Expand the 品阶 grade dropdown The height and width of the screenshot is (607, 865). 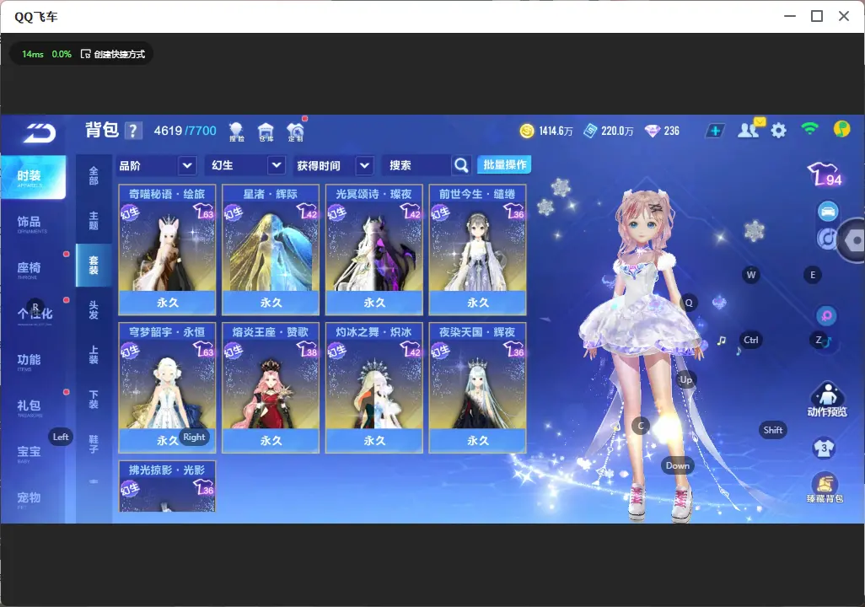coord(157,165)
